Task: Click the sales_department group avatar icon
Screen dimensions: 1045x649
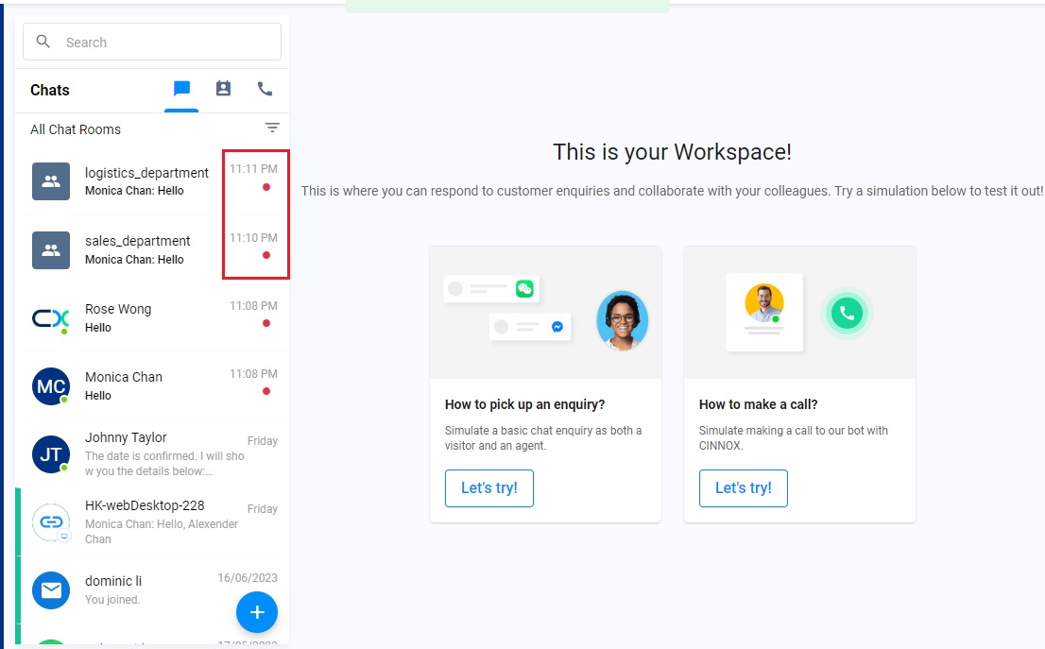Action: coord(51,250)
